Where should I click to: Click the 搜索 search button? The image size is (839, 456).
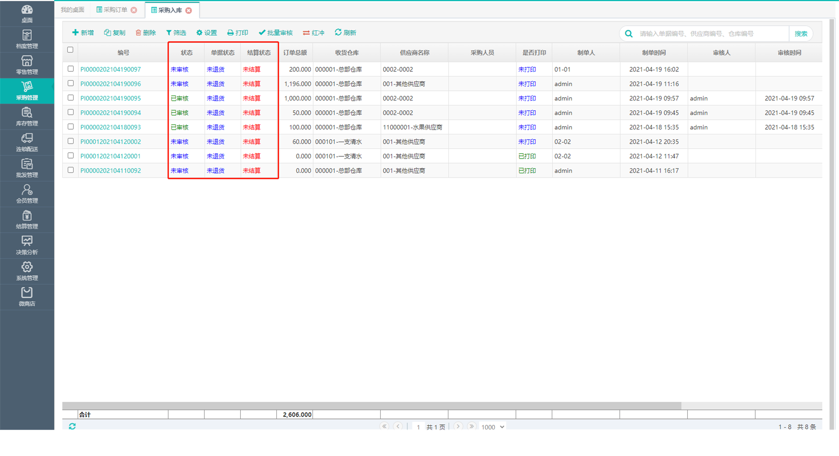point(801,33)
